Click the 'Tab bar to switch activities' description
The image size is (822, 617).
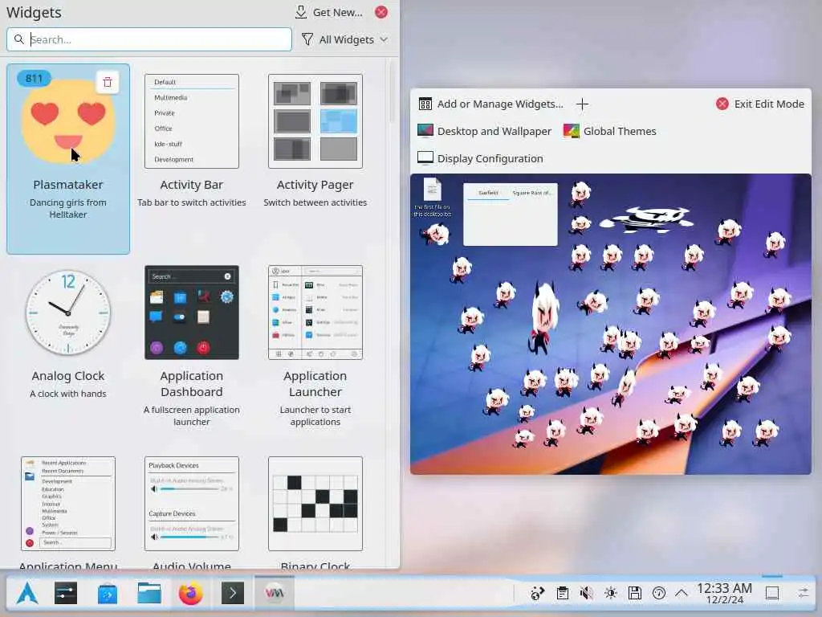(191, 202)
